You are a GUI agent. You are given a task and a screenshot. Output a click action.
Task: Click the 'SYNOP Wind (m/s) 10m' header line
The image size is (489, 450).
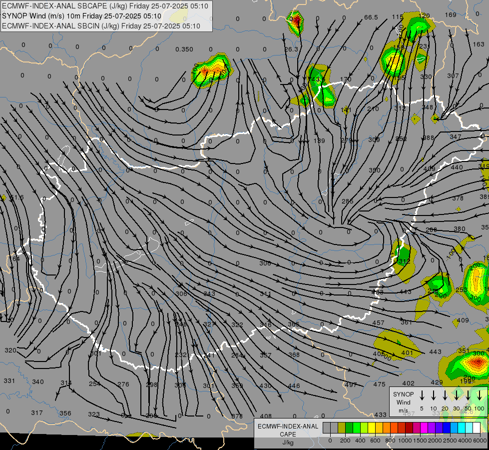[81, 16]
